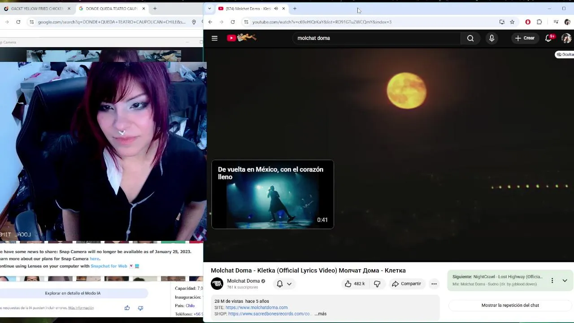
Task: Close the Molchat Doma YouTube tab
Action: tap(283, 9)
